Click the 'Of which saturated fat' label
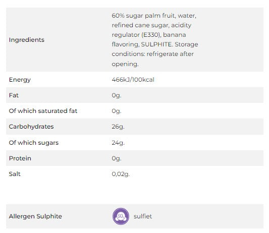The height and width of the screenshot is (233, 269). click(x=43, y=111)
